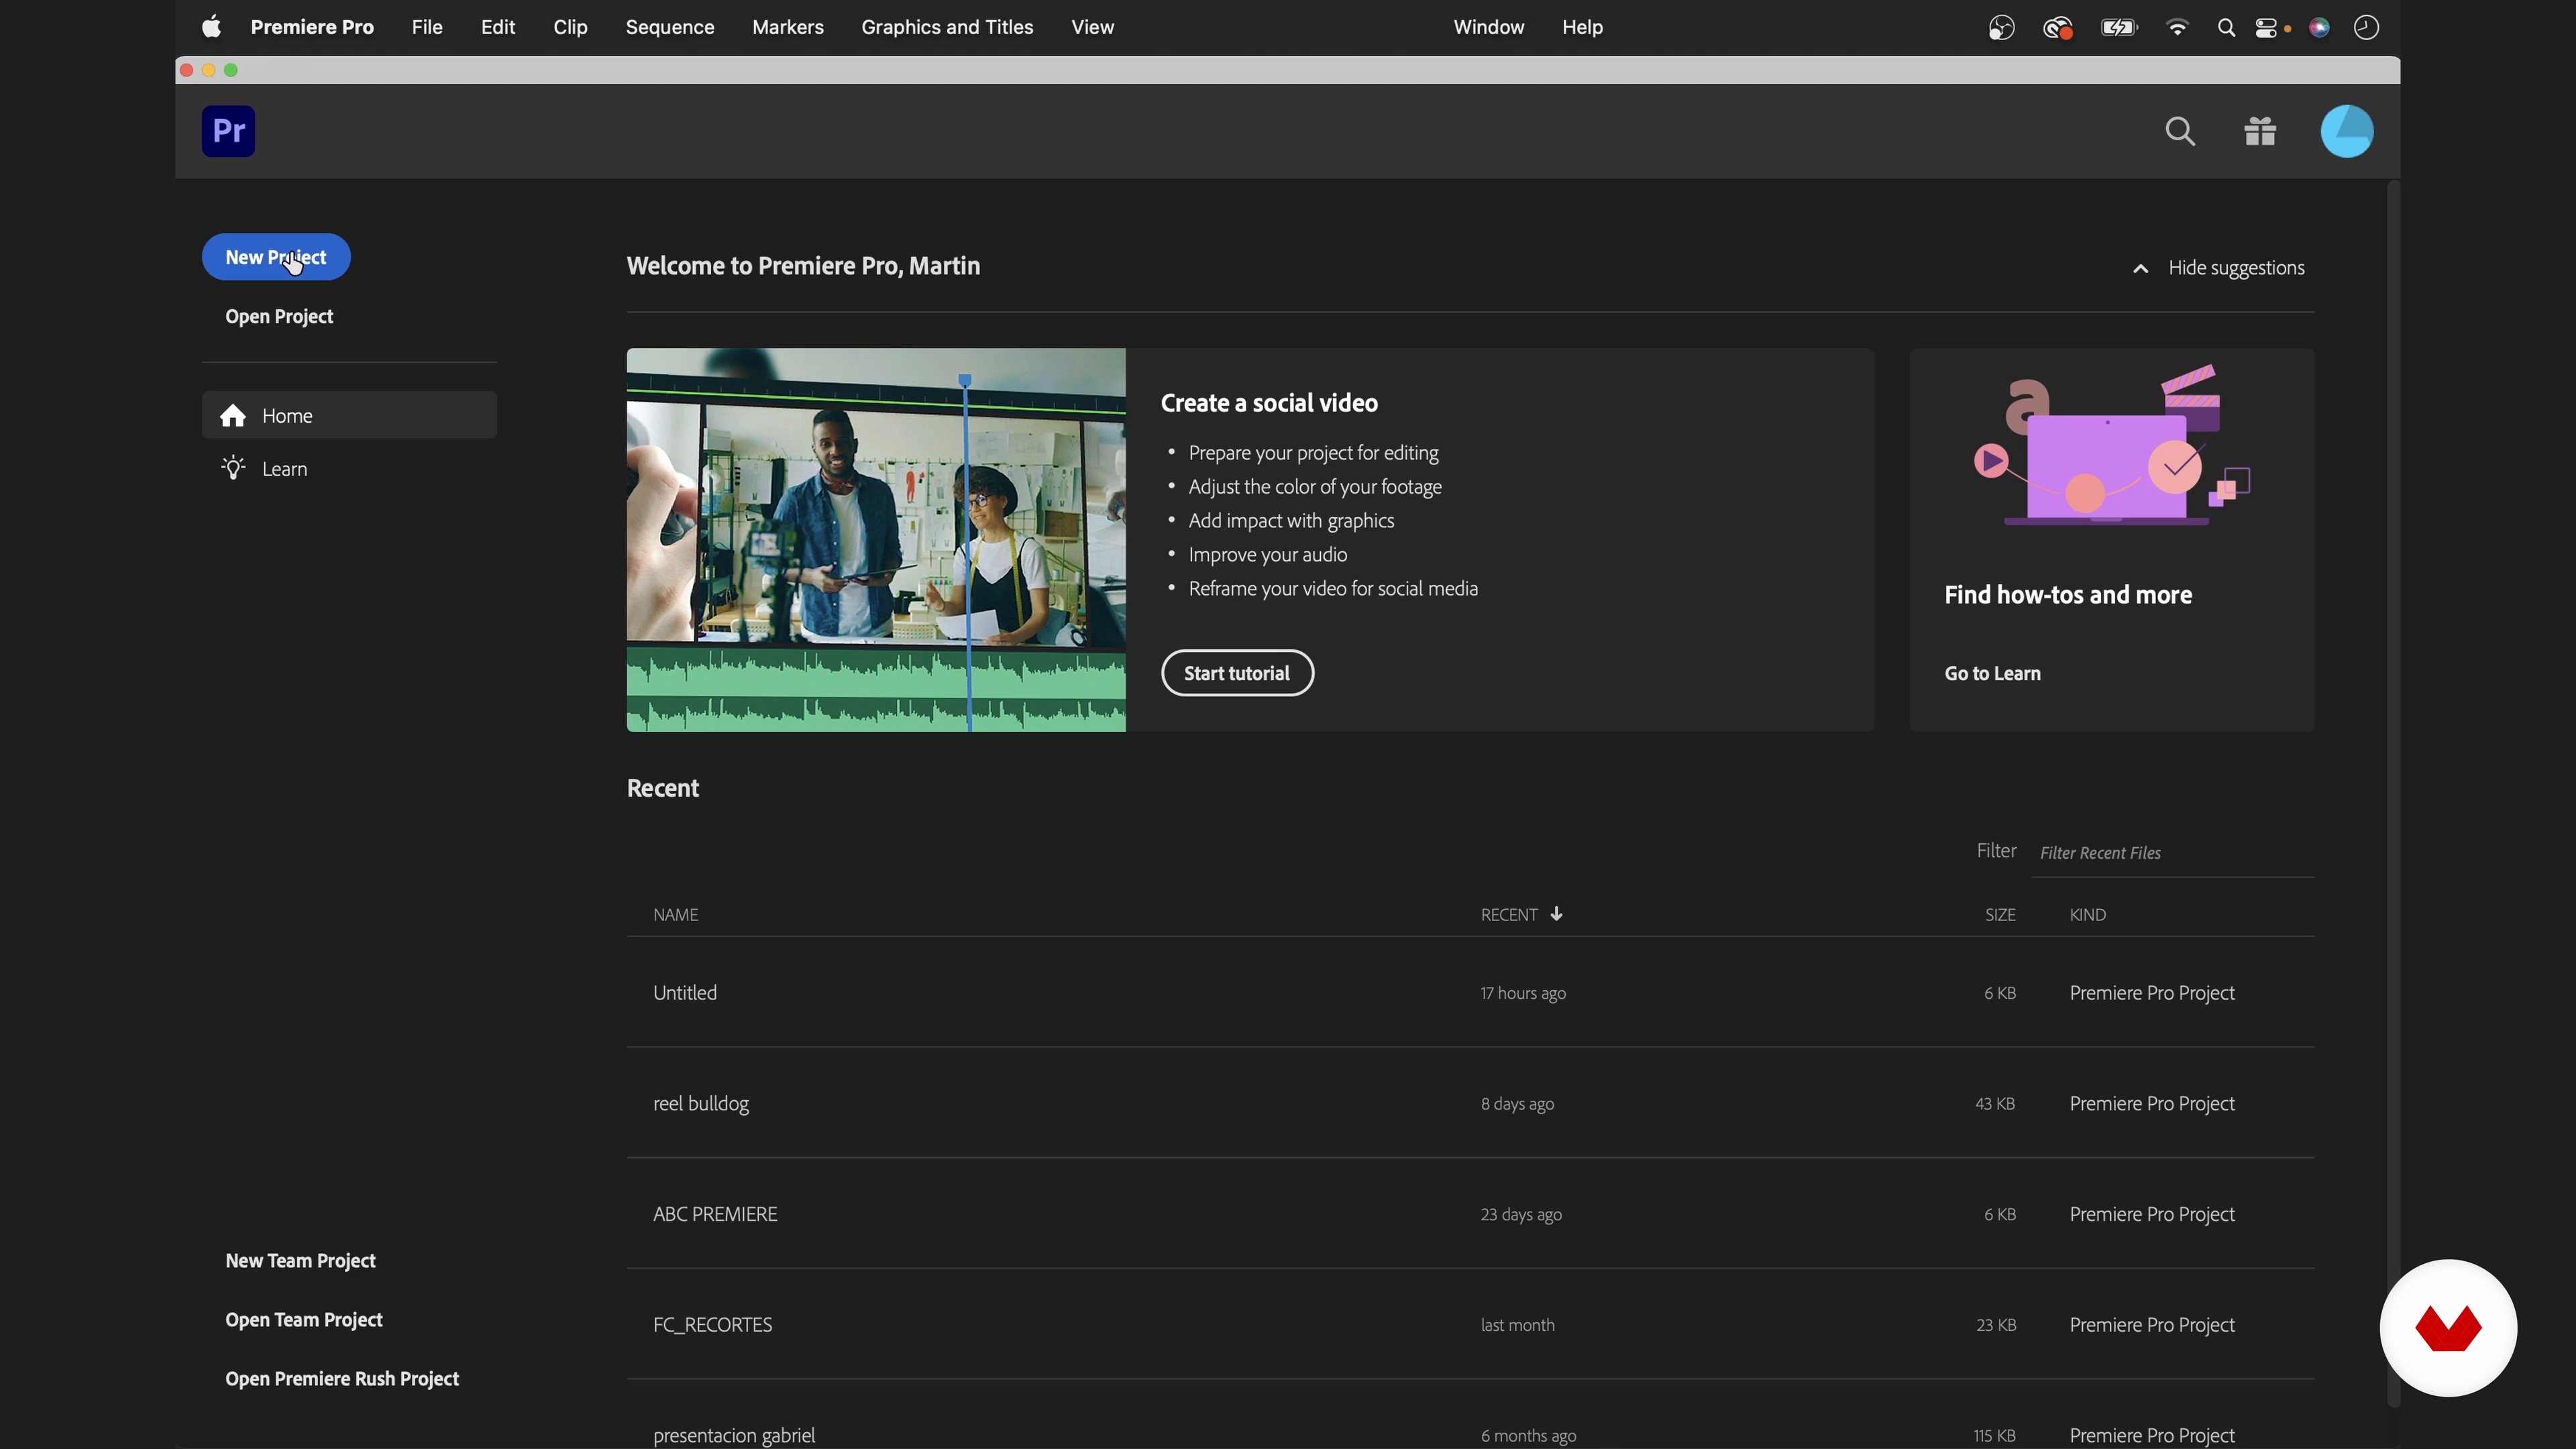Click the Find how-tos and more heading
The height and width of the screenshot is (1449, 2576).
pos(2068,595)
